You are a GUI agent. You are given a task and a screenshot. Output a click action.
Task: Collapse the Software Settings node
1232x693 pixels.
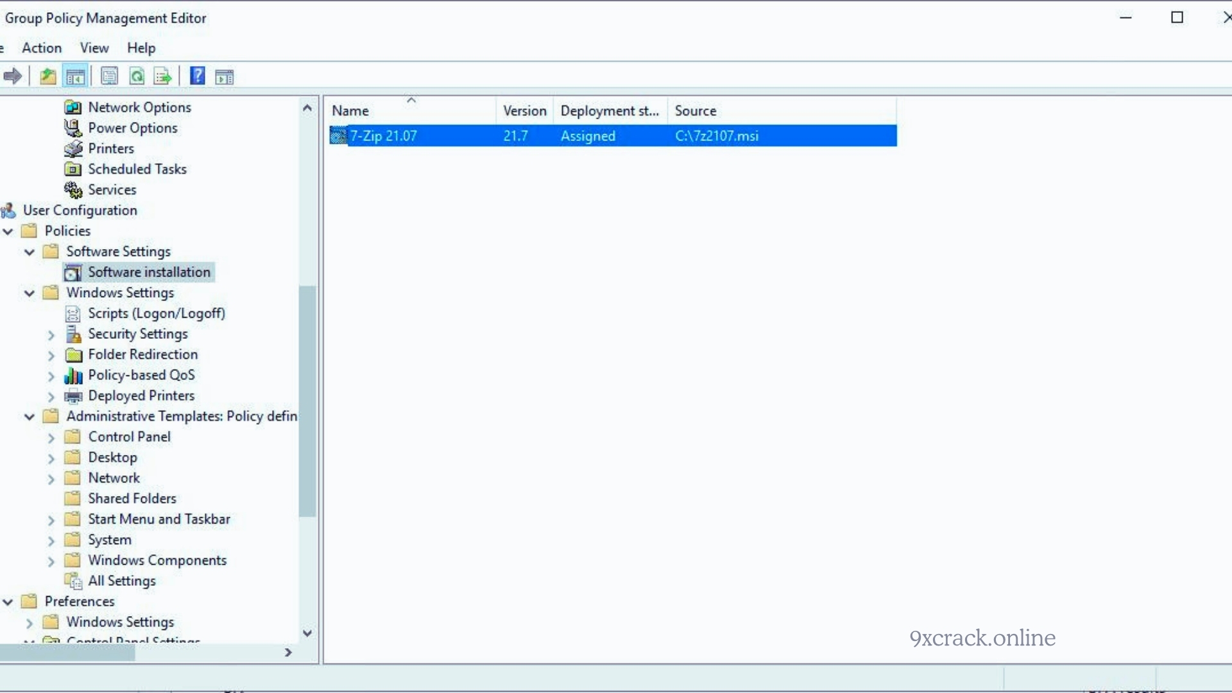(x=30, y=252)
